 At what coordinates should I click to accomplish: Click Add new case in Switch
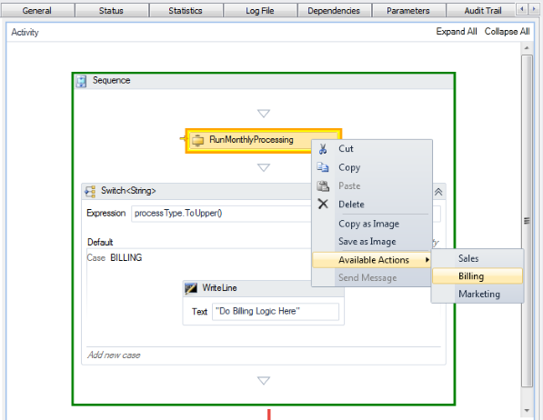point(114,355)
